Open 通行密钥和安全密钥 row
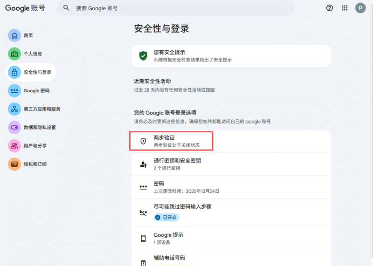Viewport: 373px width, 266px height. [231, 164]
